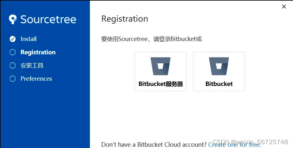Choose the Bitbucket button label
The width and height of the screenshot is (293, 148).
[219, 84]
